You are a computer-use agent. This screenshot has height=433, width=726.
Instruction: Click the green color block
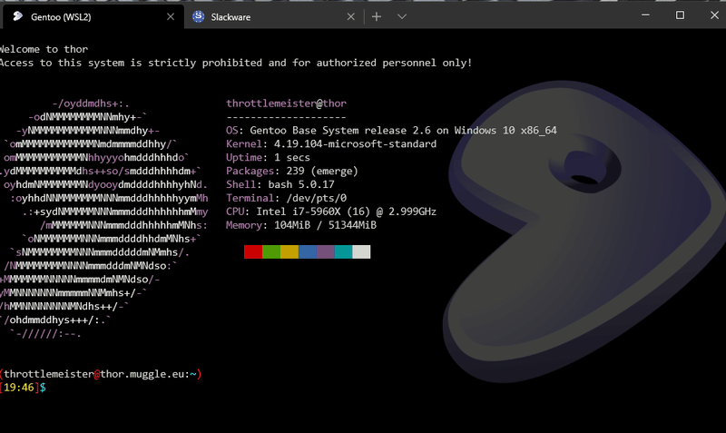(x=271, y=252)
